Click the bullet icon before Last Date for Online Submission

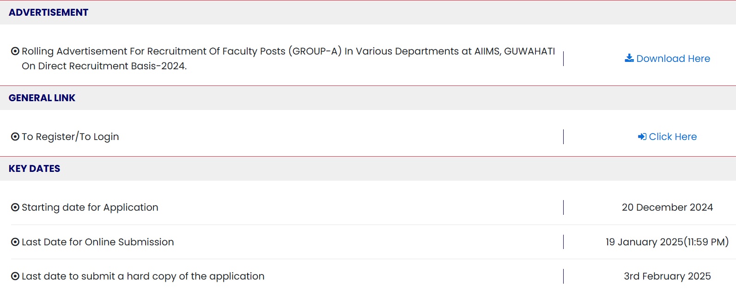[x=15, y=242]
